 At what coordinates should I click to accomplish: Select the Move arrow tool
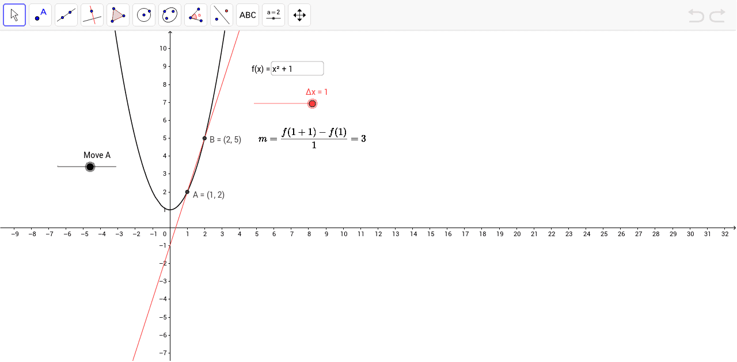coord(14,15)
